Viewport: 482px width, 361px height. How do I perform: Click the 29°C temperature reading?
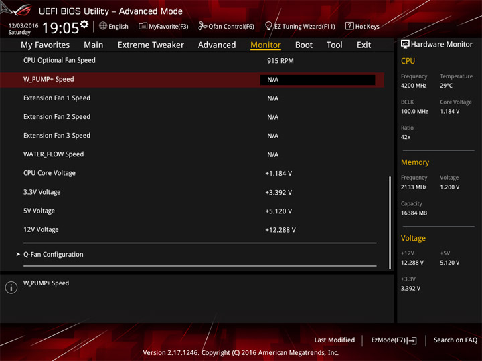coord(446,86)
